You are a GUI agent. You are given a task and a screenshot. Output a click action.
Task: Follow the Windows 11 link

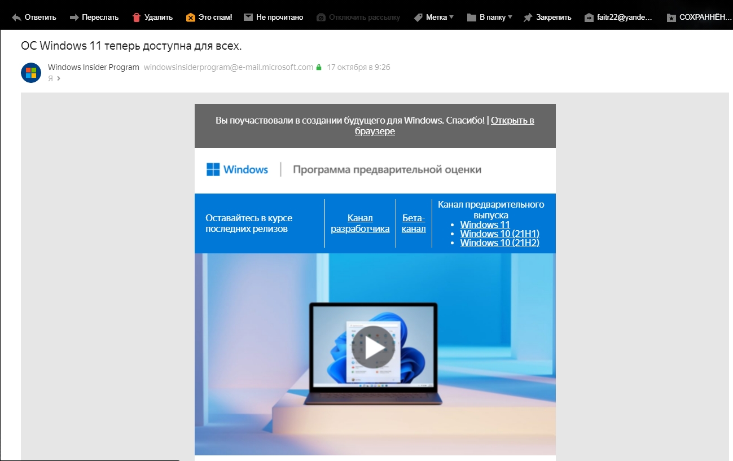click(485, 225)
